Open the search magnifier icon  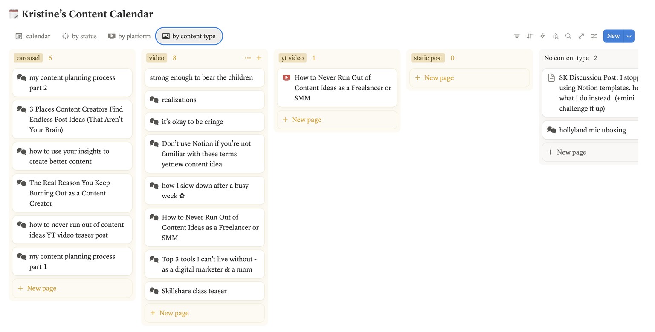[568, 36]
